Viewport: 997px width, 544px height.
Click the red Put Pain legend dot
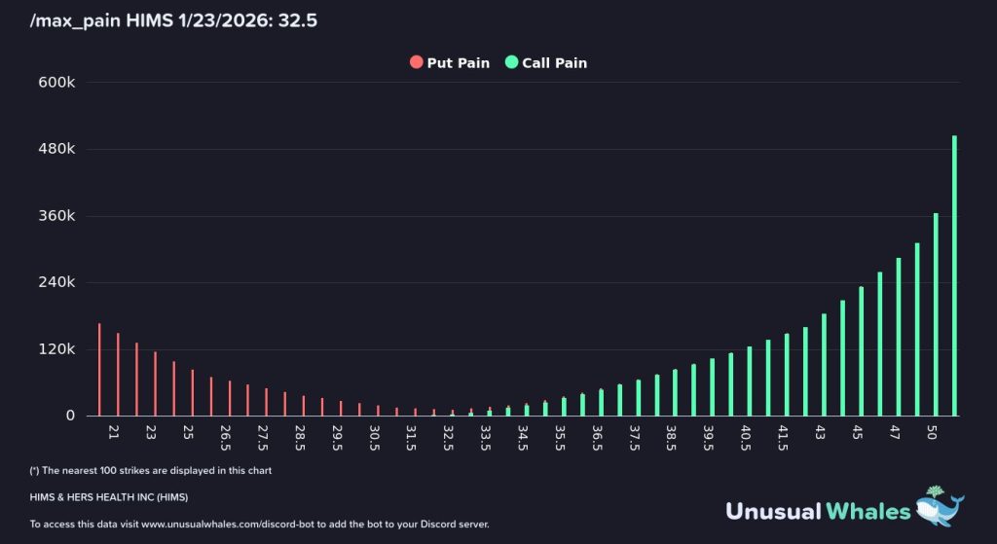coord(417,62)
